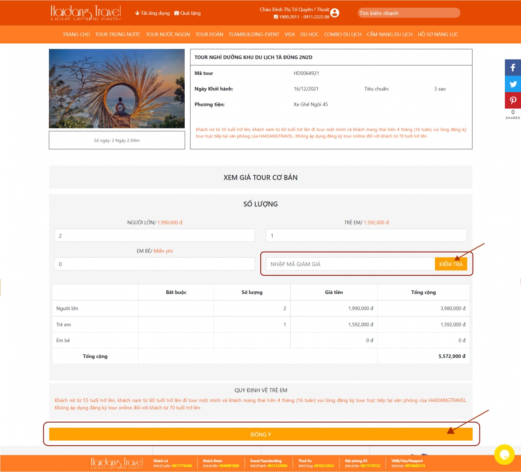
Task: Click departure date 16/12/2021
Action: (306, 89)
